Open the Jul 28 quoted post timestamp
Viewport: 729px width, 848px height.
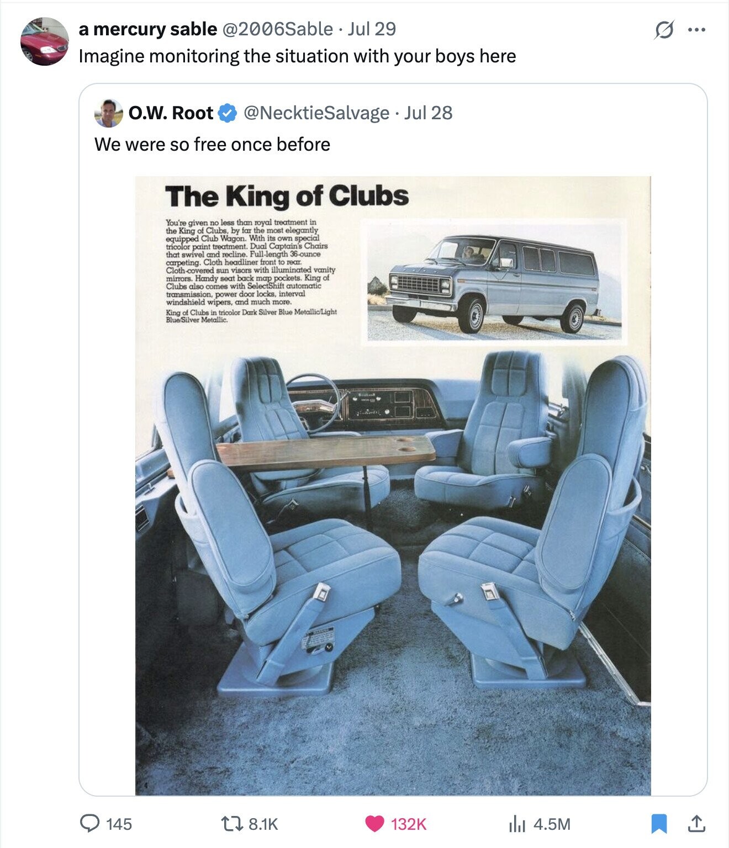tap(429, 113)
